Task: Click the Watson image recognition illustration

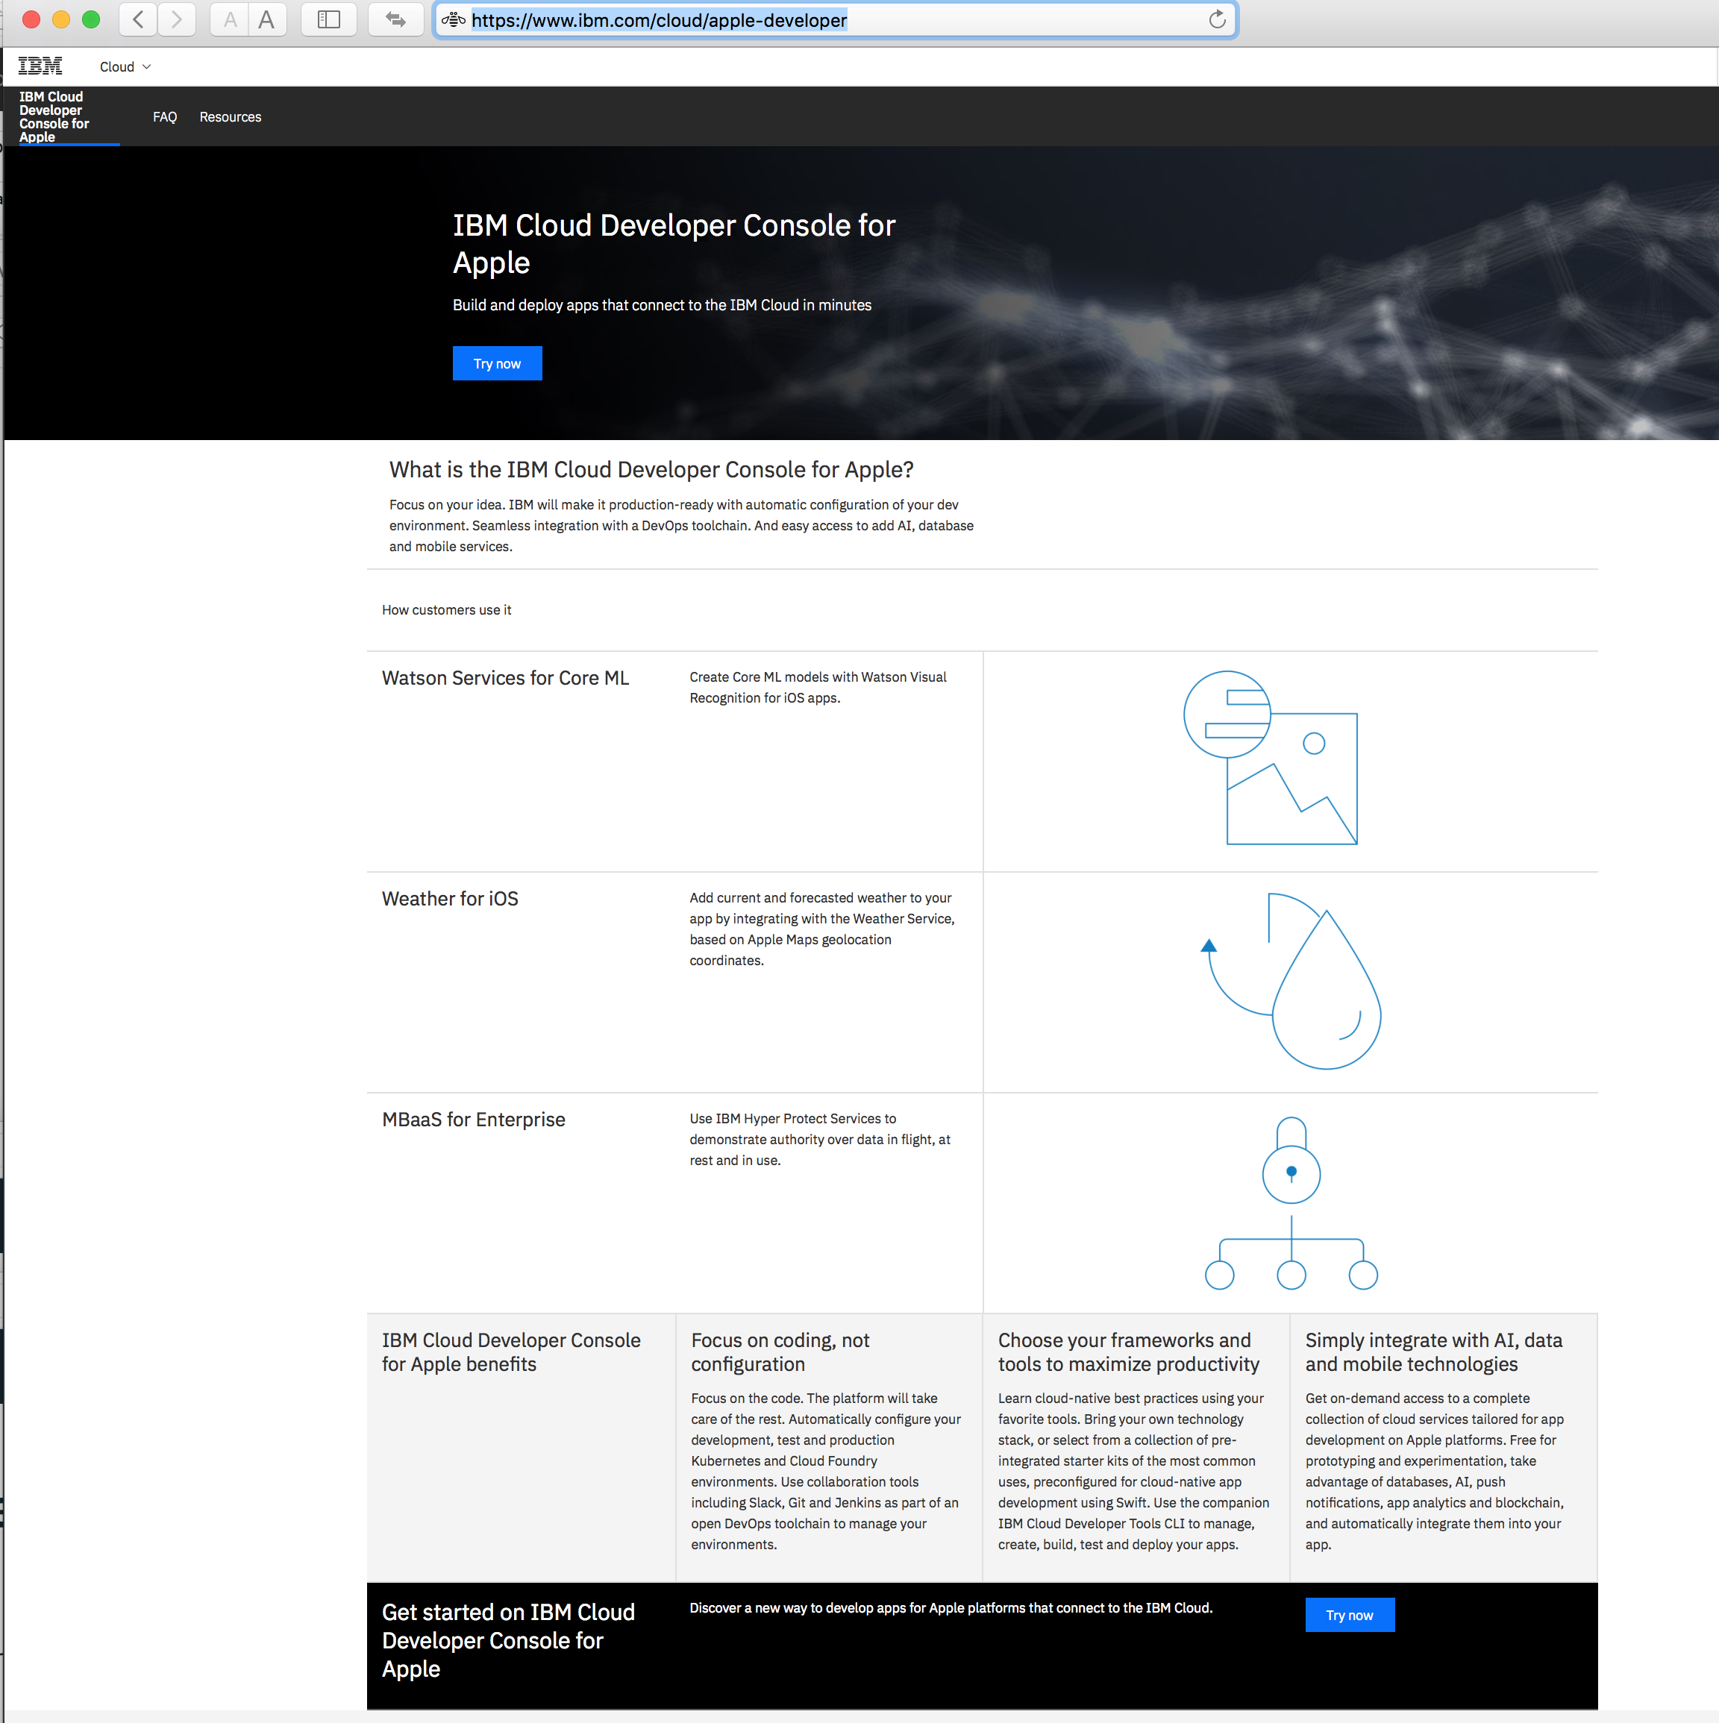Action: click(x=1271, y=758)
